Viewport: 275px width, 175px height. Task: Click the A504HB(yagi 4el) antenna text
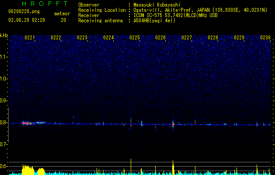pos(154,21)
